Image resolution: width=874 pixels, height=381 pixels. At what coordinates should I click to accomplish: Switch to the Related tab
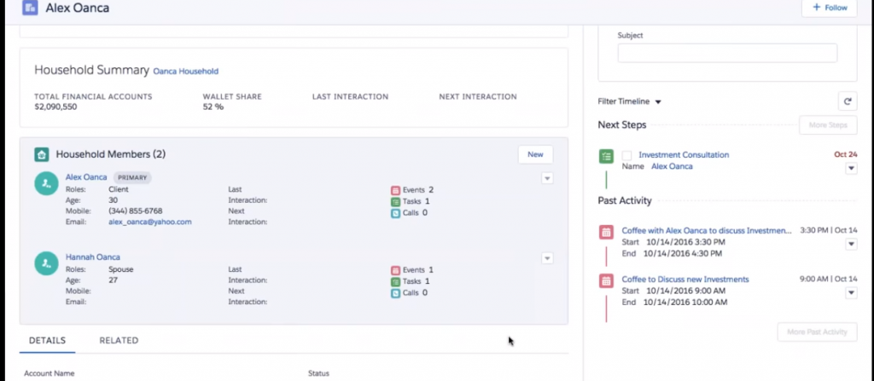[119, 340]
